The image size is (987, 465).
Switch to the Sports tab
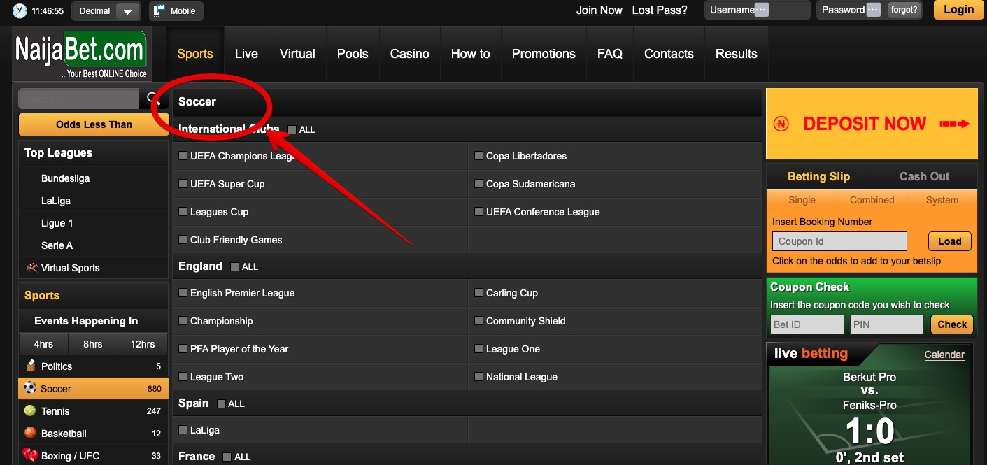tap(195, 54)
